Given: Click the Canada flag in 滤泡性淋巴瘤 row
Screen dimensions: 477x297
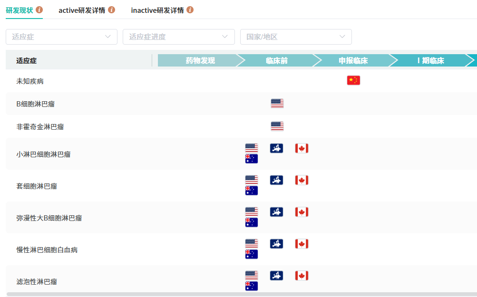Looking at the screenshot, I should point(302,276).
